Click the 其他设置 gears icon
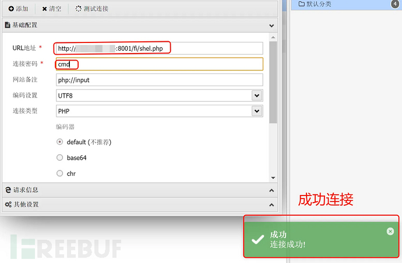402x263 pixels. tap(8, 204)
